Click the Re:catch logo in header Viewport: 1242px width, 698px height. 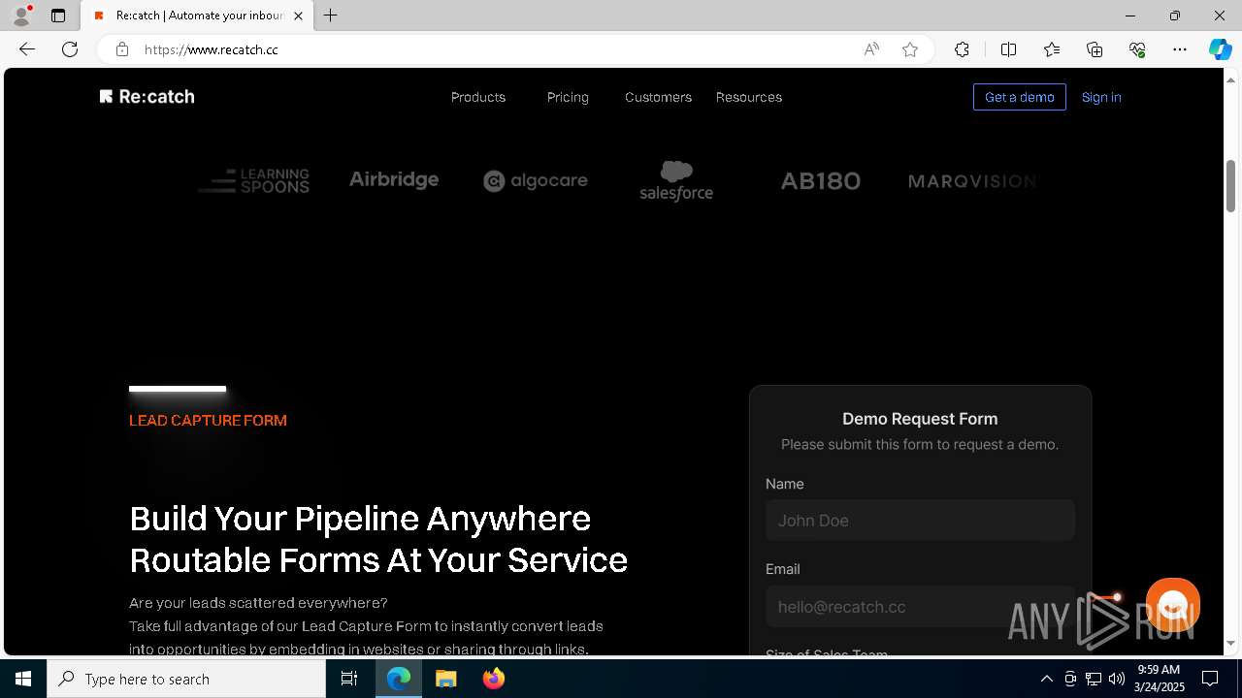147,96
